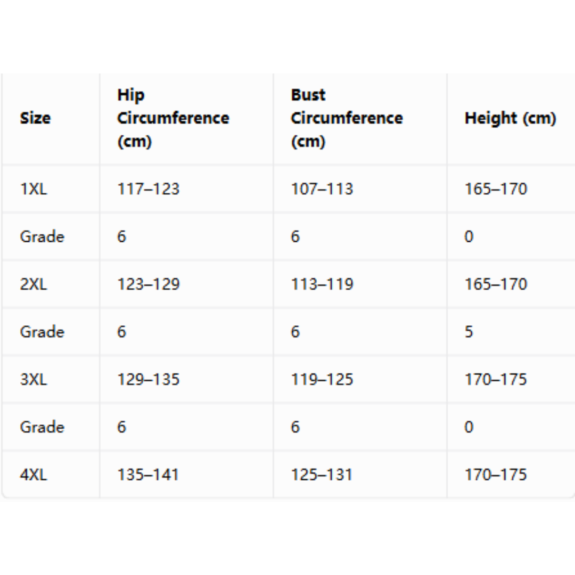Image resolution: width=575 pixels, height=575 pixels.
Task: Select the 2XL size cell
Action: [34, 284]
